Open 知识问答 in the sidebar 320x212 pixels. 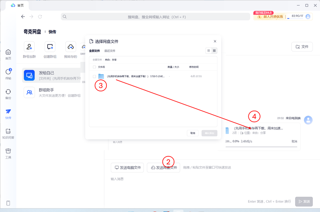(8, 134)
